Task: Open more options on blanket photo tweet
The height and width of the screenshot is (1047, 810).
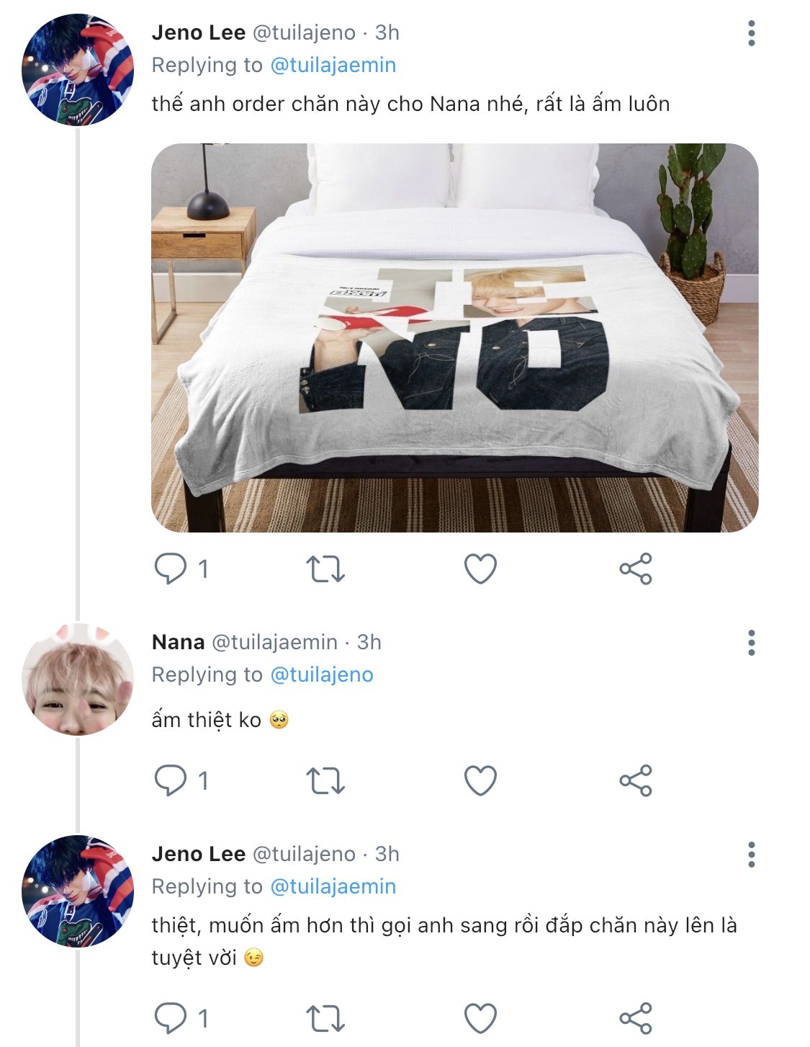Action: tap(751, 33)
